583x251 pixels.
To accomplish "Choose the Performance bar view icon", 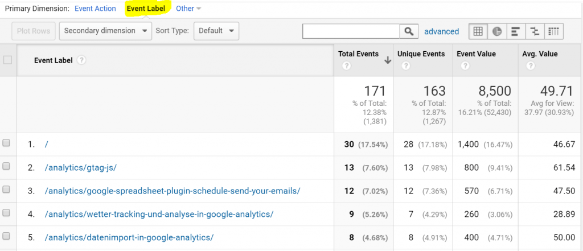I will pyautogui.click(x=516, y=31).
